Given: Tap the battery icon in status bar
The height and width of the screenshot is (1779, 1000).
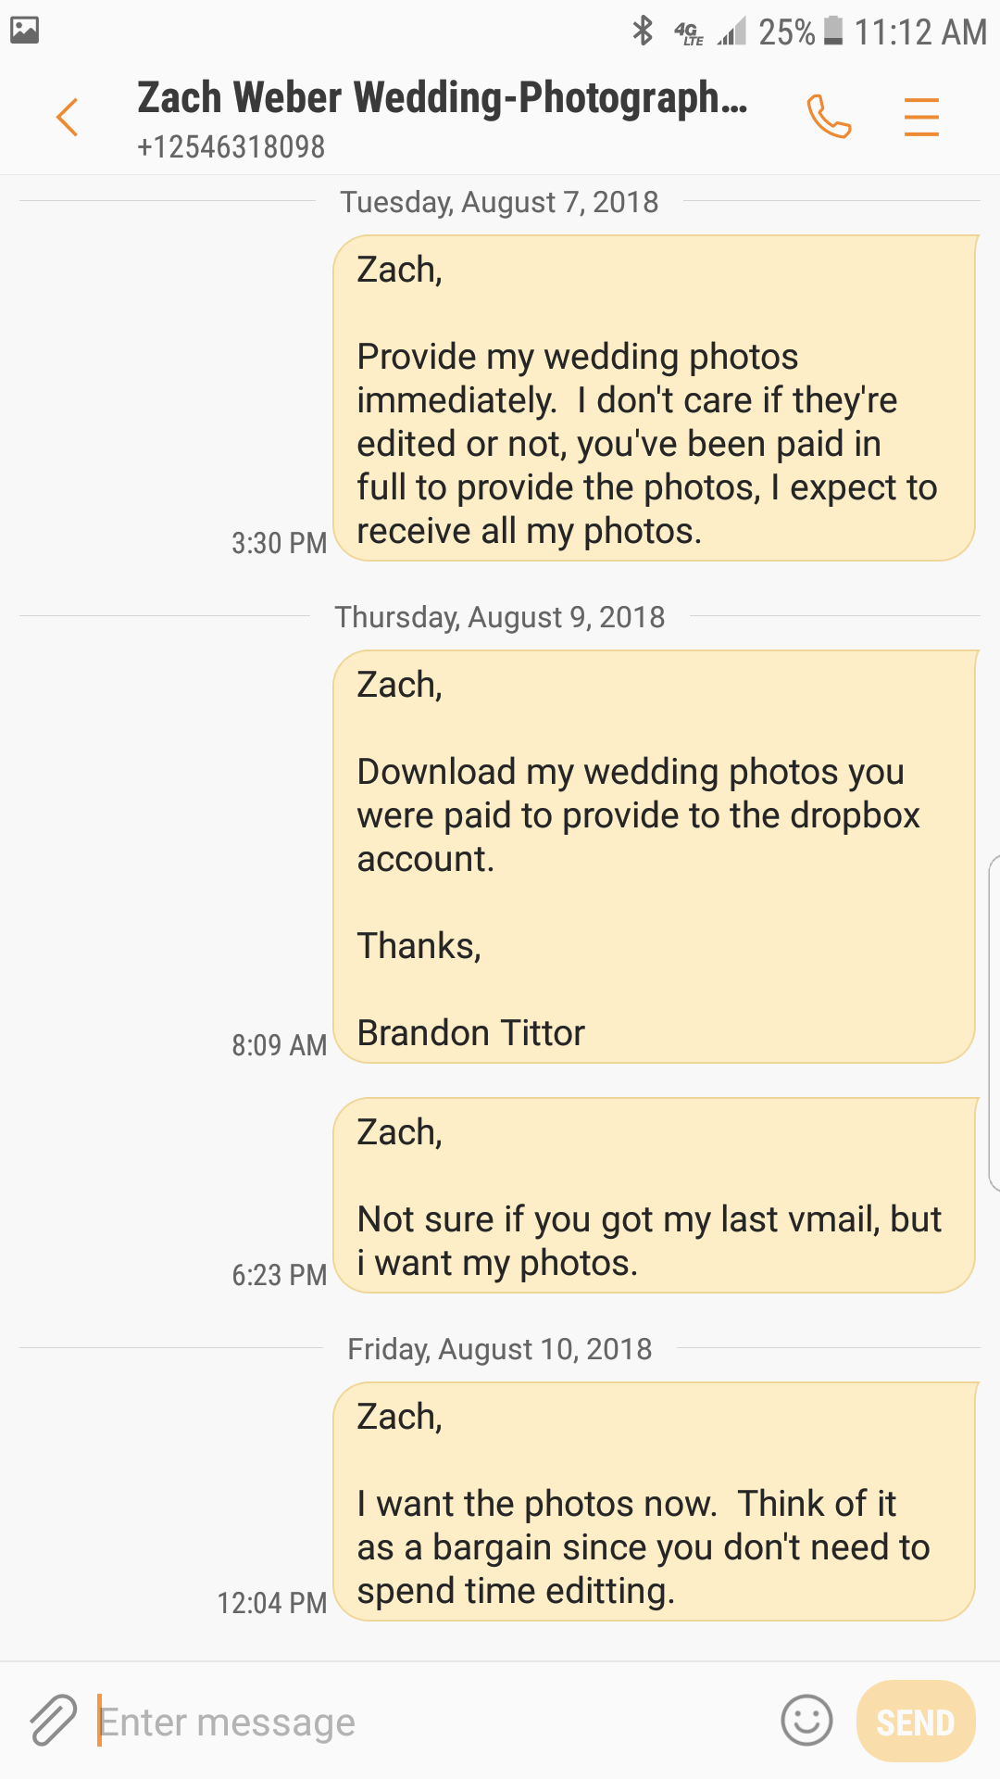Looking at the screenshot, I should pyautogui.click(x=833, y=31).
